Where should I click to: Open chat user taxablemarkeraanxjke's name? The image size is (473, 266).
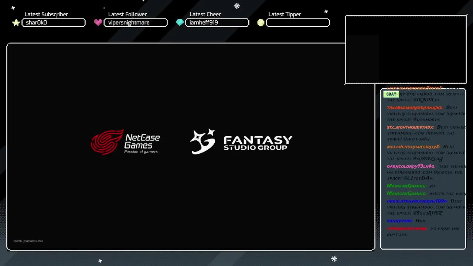415,108
